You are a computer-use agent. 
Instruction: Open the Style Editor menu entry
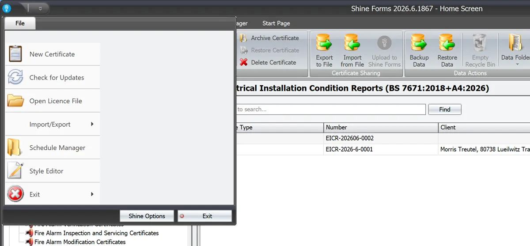pyautogui.click(x=53, y=171)
